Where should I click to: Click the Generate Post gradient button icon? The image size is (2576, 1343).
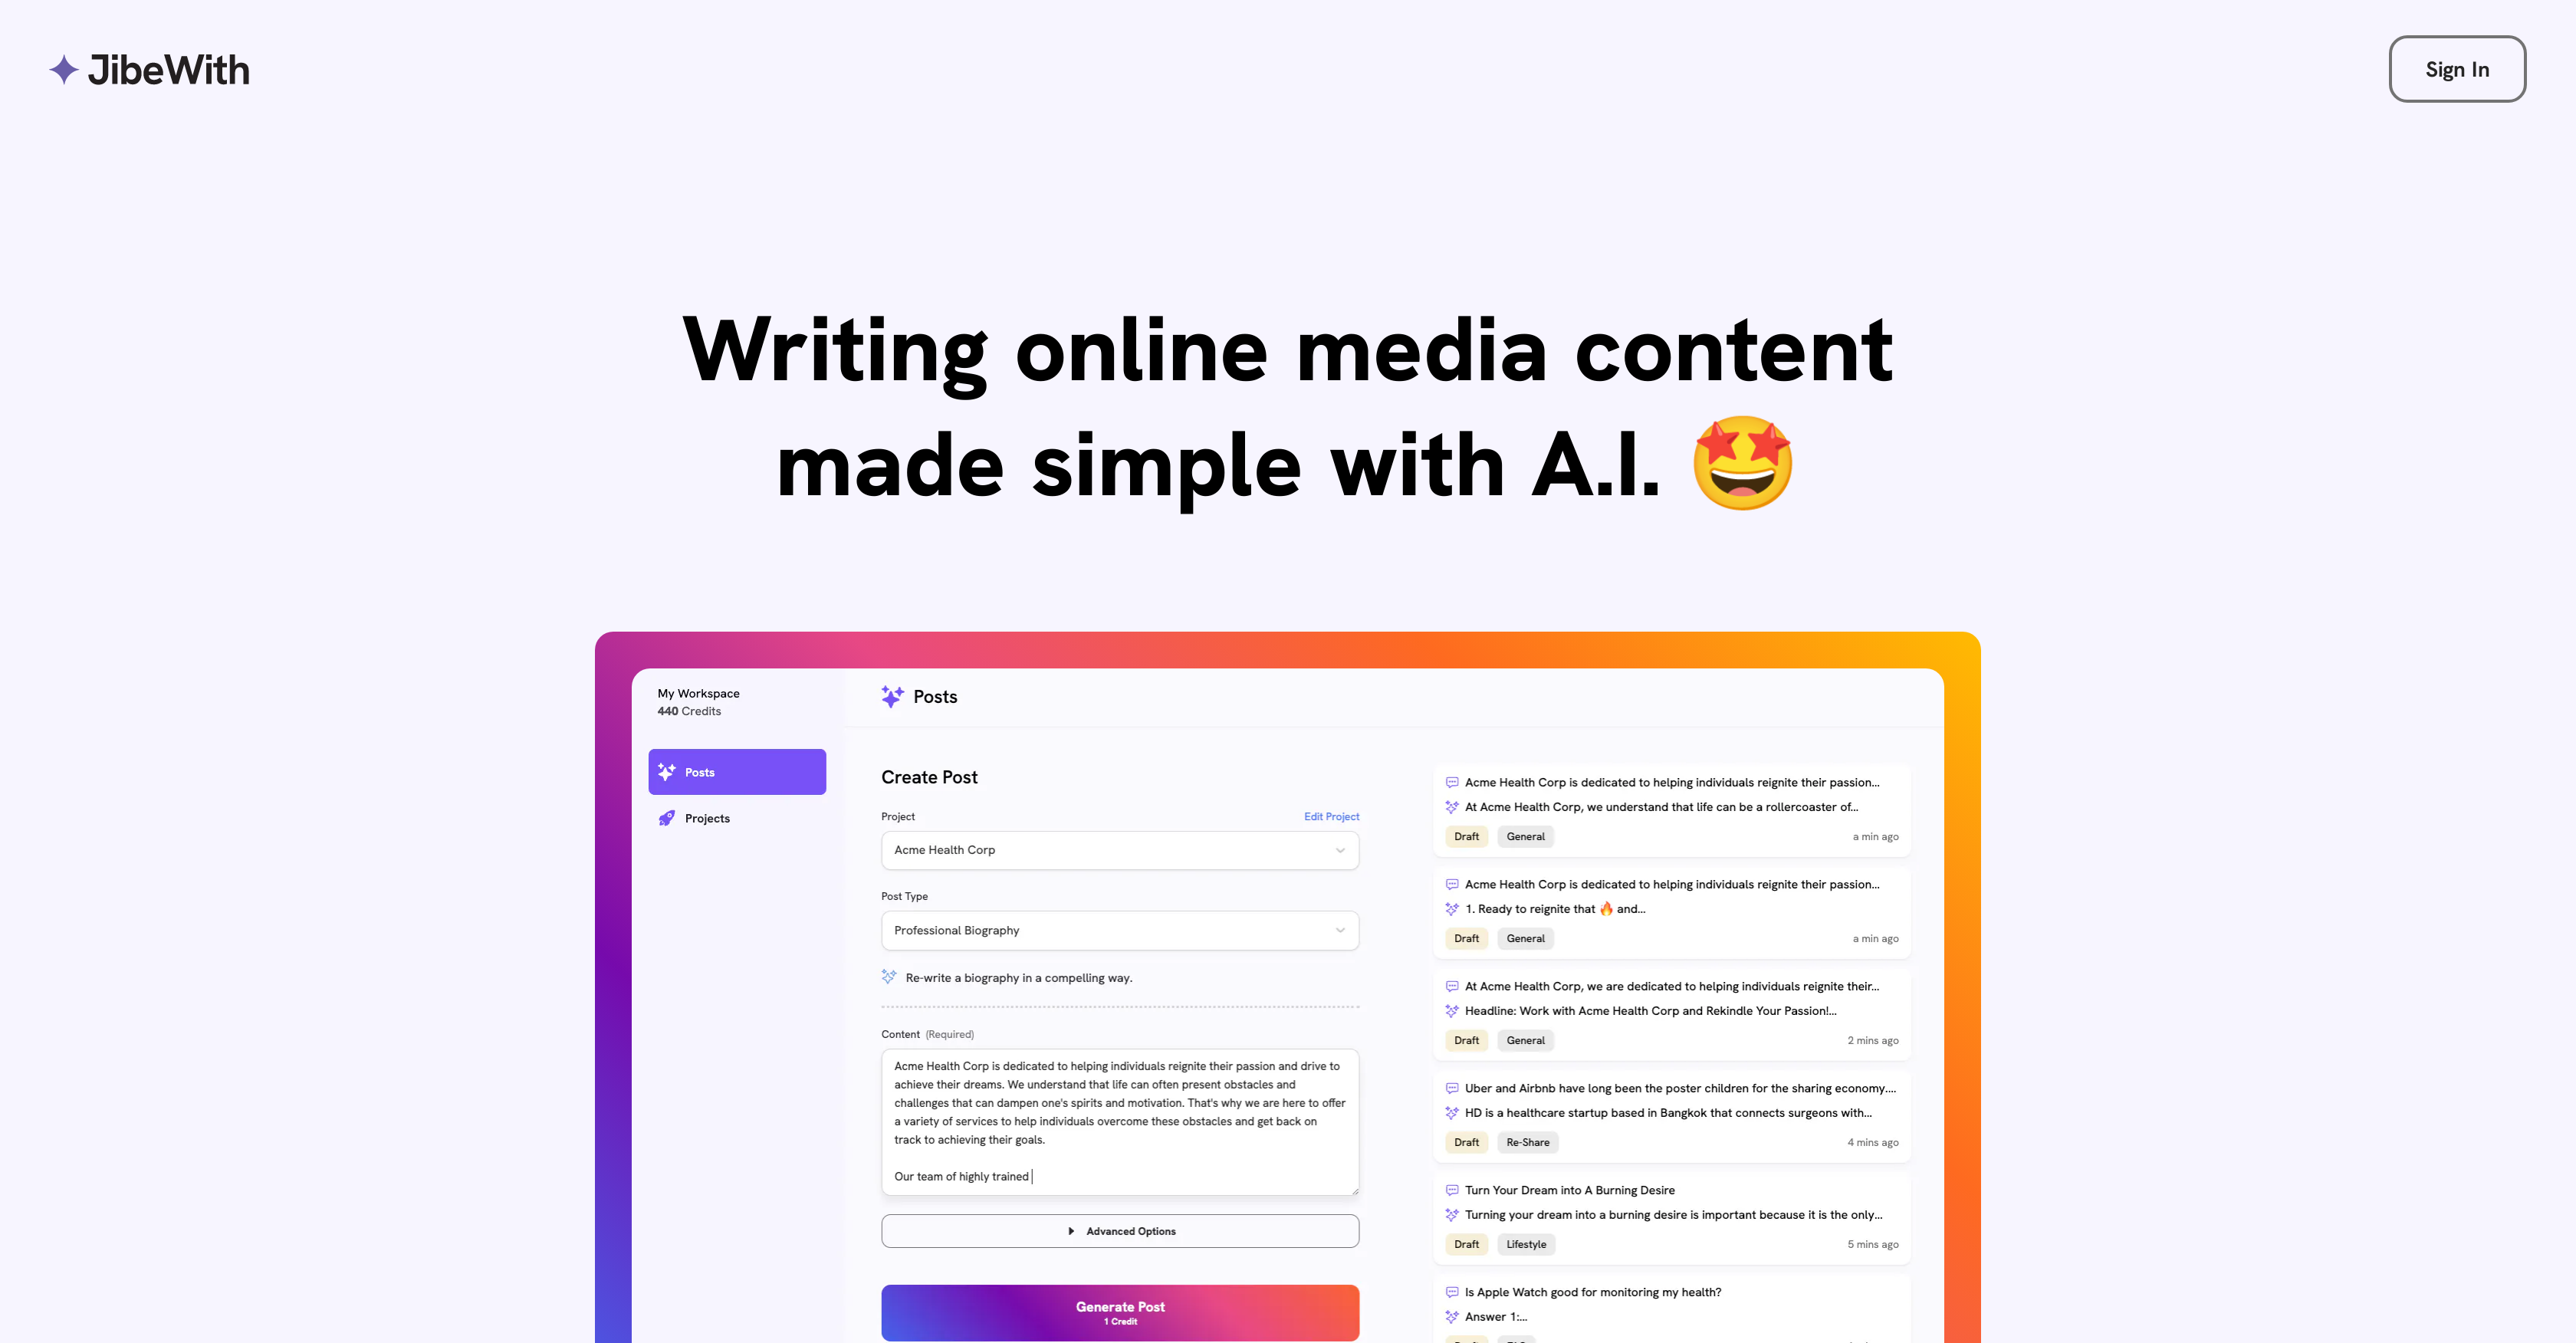click(1119, 1312)
